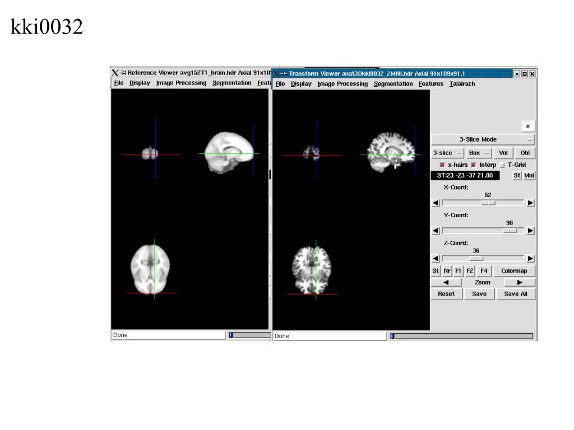The width and height of the screenshot is (574, 430).
Task: Click the axial brain slice in Transform Viewer
Action: click(312, 270)
